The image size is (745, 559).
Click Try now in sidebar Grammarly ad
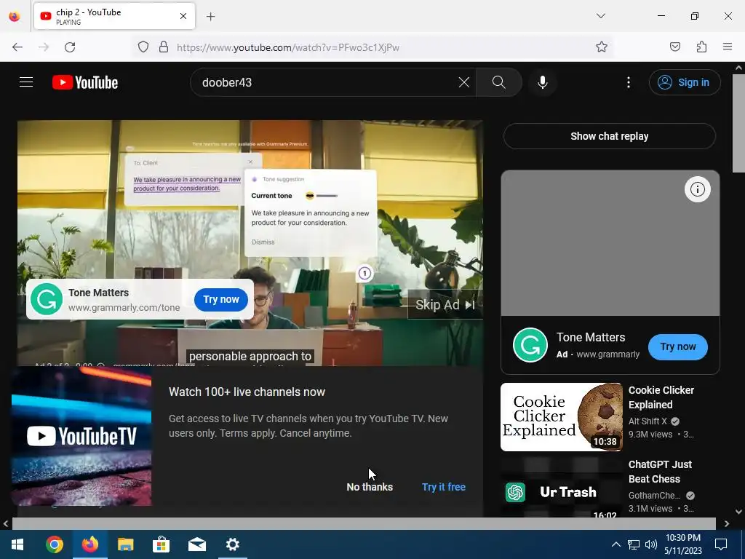point(678,346)
